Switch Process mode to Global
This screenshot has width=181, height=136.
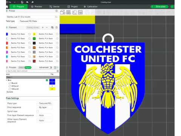coord(21,68)
